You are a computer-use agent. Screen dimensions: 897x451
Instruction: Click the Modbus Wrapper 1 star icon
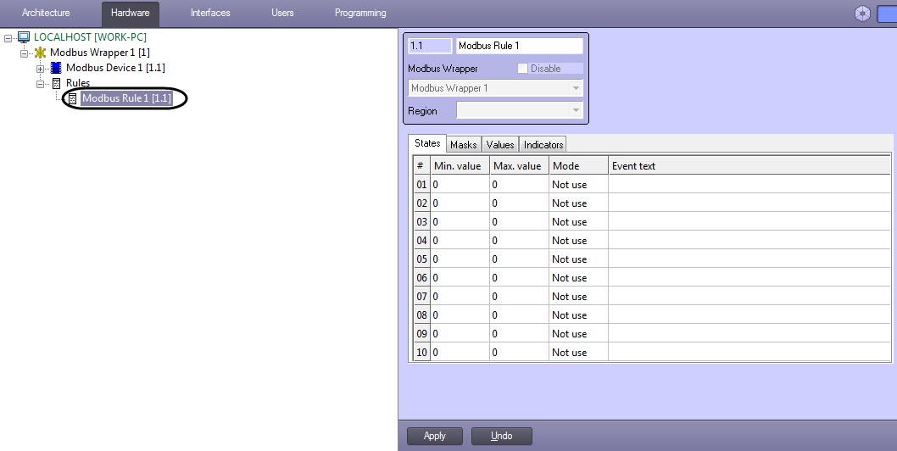click(x=41, y=53)
